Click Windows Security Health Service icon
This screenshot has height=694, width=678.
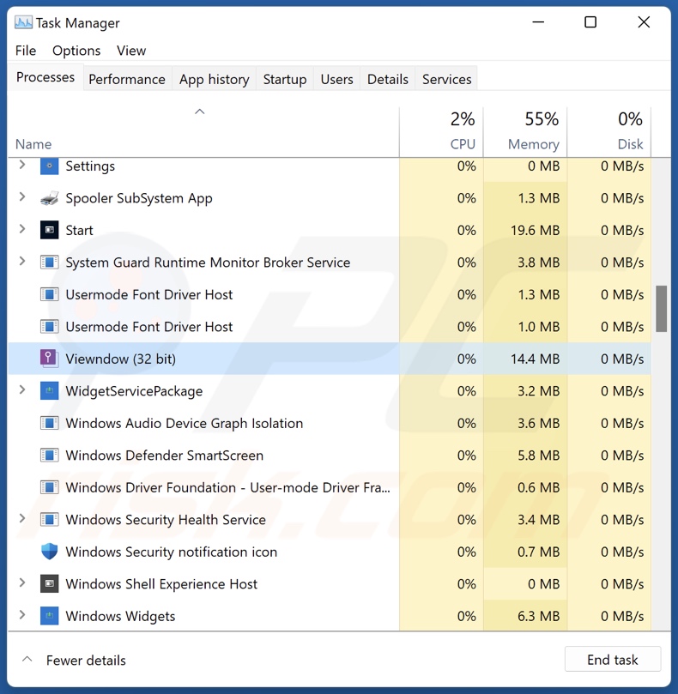click(49, 520)
